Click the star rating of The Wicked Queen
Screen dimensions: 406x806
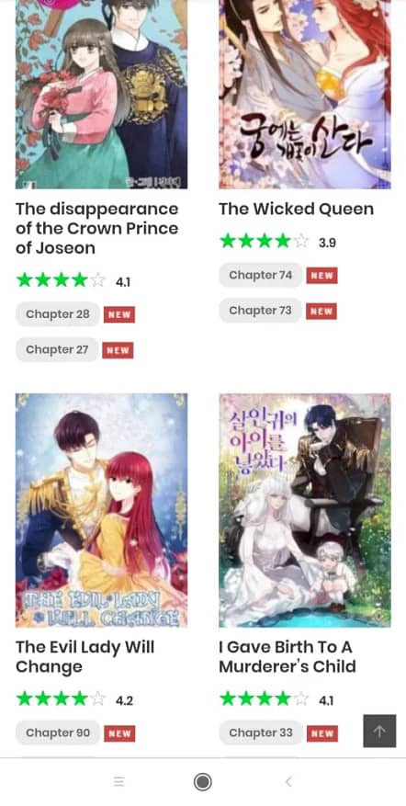[x=265, y=242]
